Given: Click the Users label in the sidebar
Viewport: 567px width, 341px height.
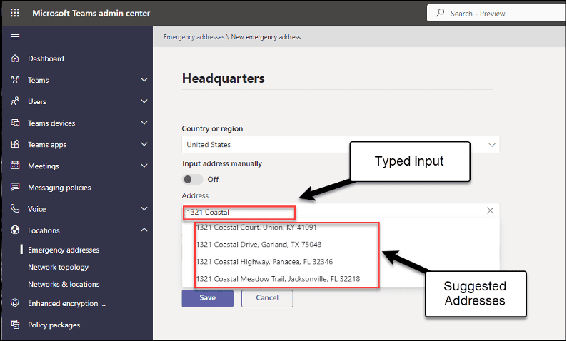Looking at the screenshot, I should pos(37,101).
